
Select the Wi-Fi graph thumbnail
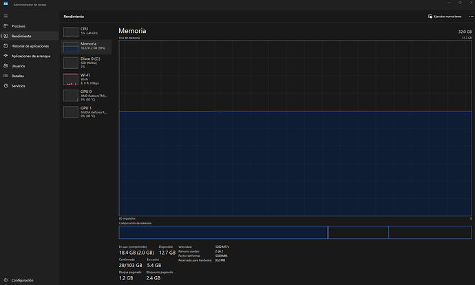71,79
